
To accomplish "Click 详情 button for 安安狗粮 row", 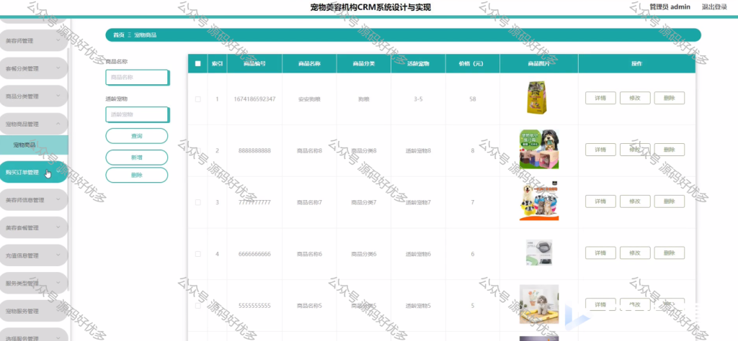I will [x=600, y=98].
